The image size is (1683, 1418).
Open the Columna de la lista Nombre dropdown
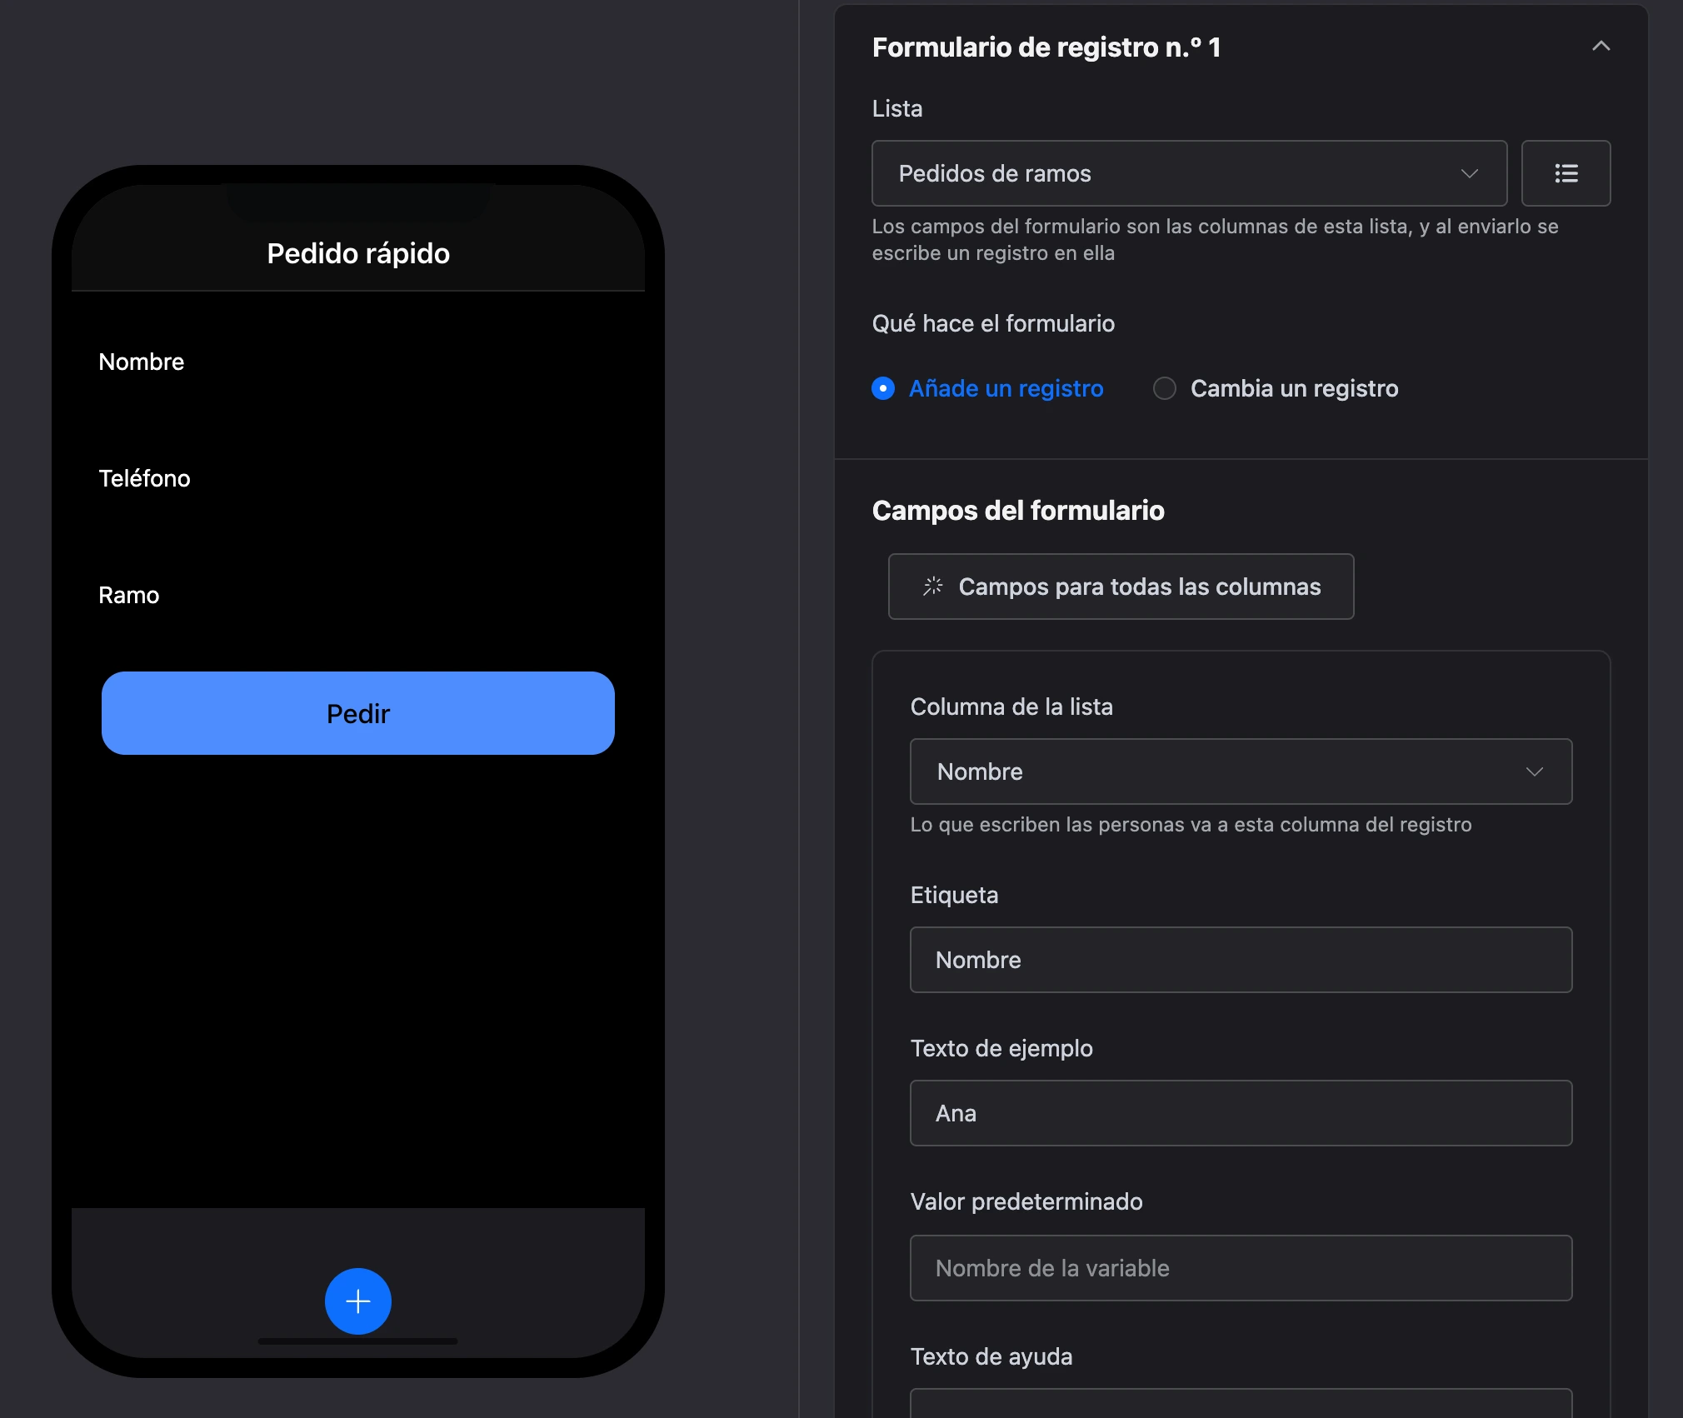click(1241, 771)
